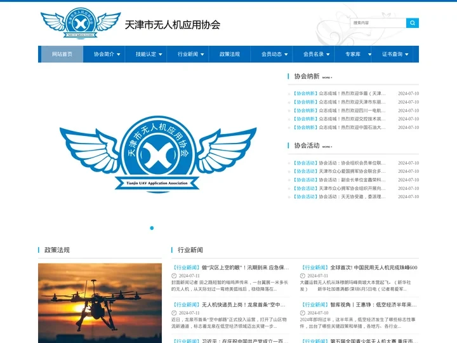Click excerpt starting 封面新闻记者 田之路
The height and width of the screenshot is (343, 457).
coord(230,286)
